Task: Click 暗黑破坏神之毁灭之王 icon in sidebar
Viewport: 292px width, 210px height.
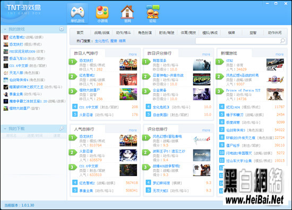Action: 6,87
